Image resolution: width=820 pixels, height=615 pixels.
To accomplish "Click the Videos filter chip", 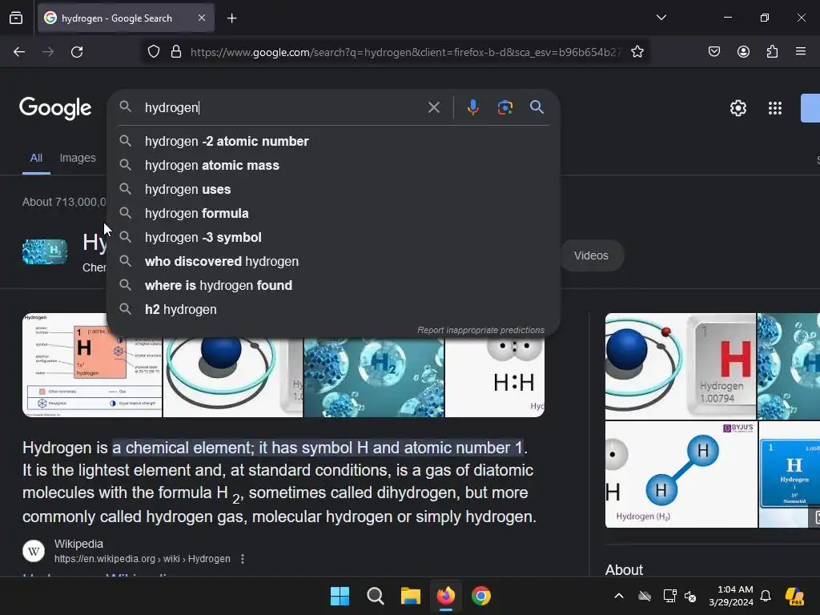I will pyautogui.click(x=591, y=255).
